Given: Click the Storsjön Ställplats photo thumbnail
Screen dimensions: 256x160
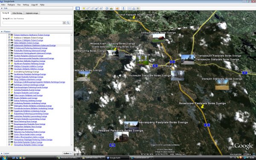Looking at the screenshot, I should point(222,85).
